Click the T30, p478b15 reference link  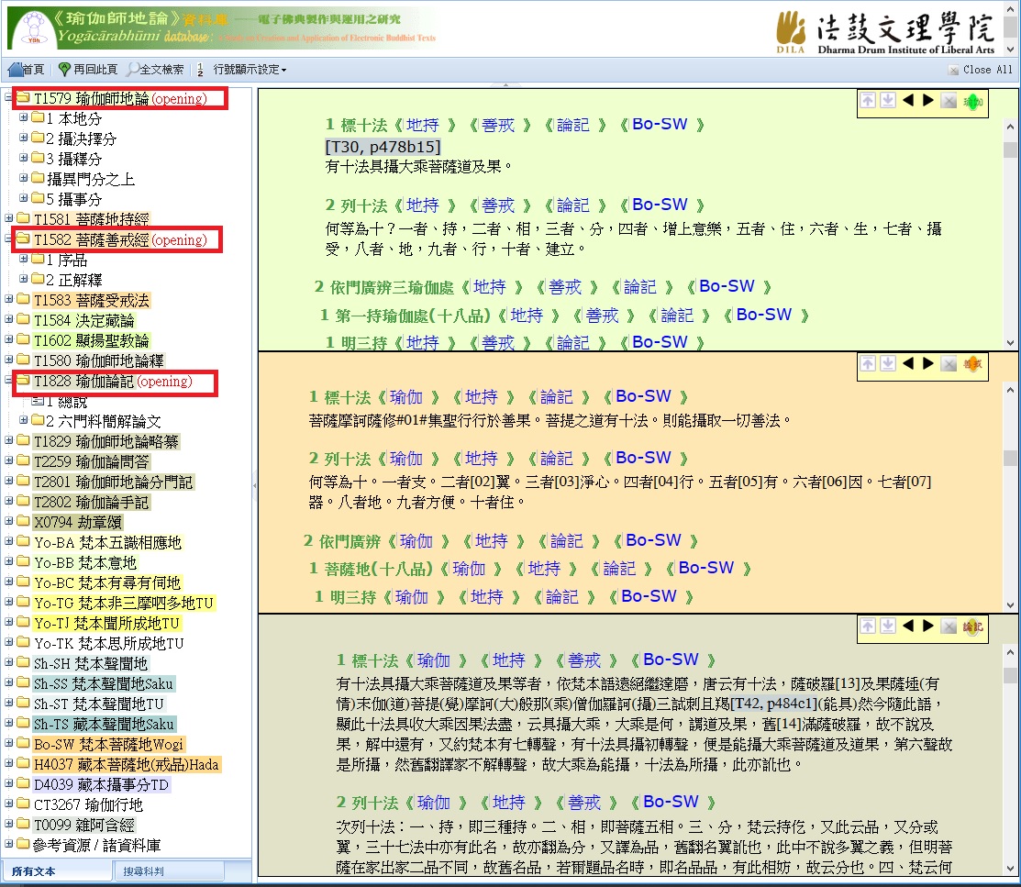(383, 147)
